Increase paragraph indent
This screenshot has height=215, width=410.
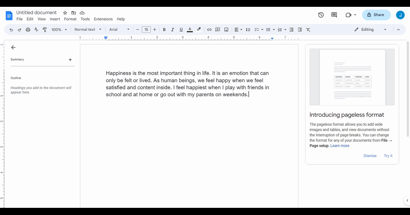[x=300, y=30]
